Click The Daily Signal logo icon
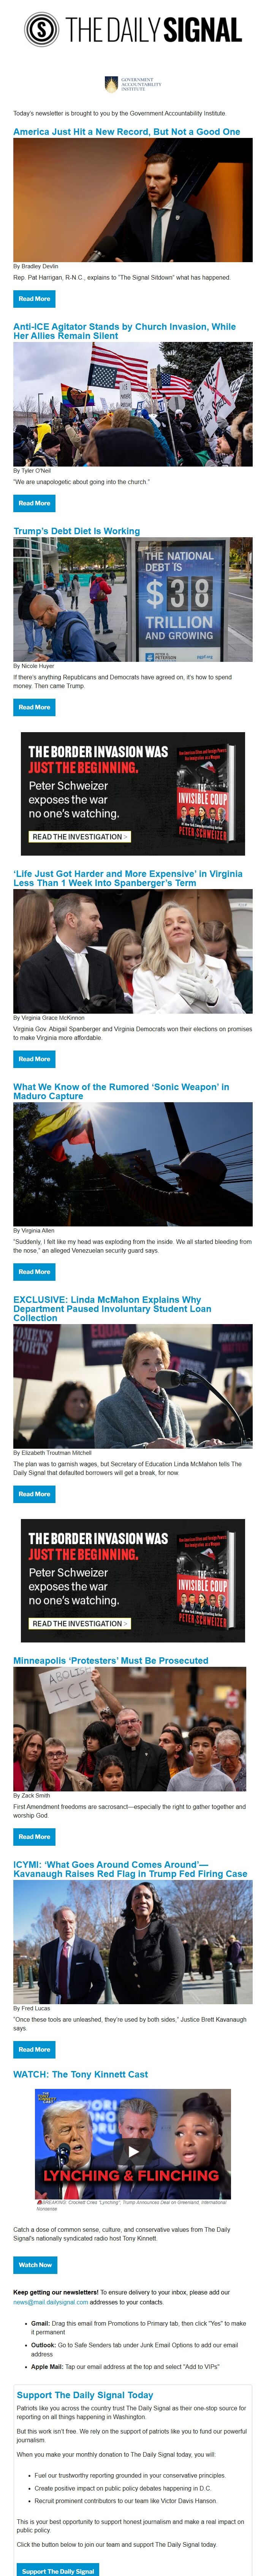Image resolution: width=266 pixels, height=2576 pixels. pos(42,30)
